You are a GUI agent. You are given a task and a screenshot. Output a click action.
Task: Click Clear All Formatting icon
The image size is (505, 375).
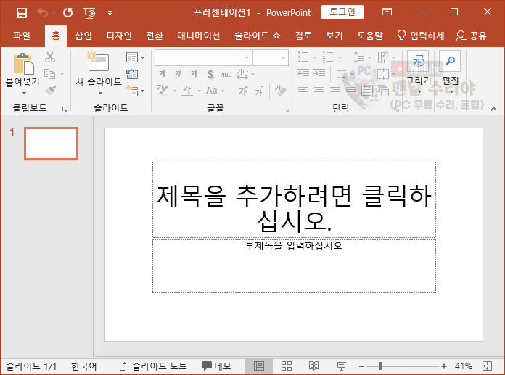click(280, 91)
